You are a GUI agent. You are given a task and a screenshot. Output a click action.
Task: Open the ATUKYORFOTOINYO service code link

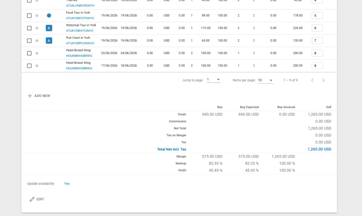(x=80, y=18)
